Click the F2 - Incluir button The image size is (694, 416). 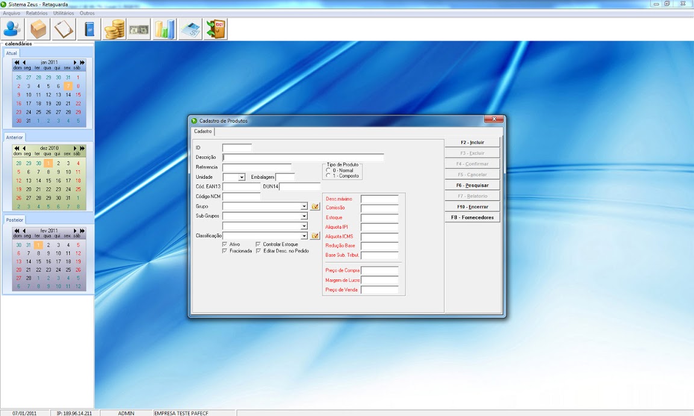click(472, 142)
